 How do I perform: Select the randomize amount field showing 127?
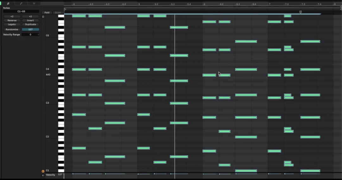(30, 29)
